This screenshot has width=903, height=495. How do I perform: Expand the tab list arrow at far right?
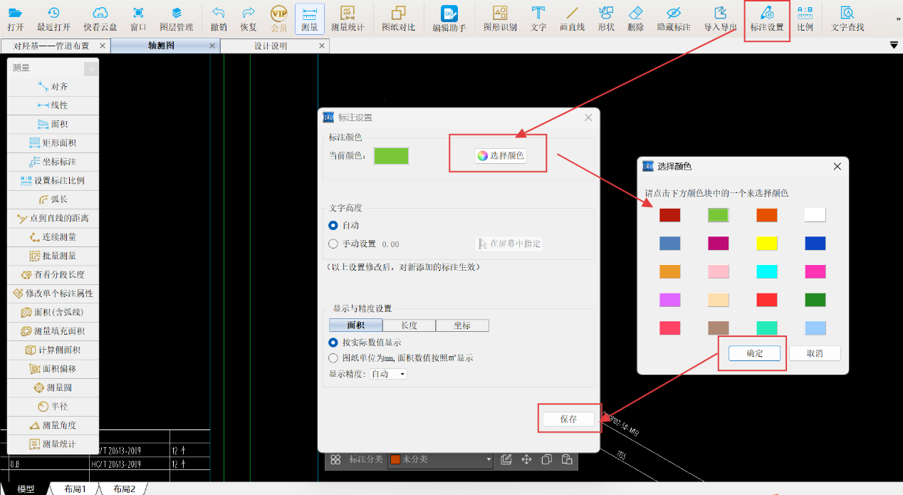[894, 46]
